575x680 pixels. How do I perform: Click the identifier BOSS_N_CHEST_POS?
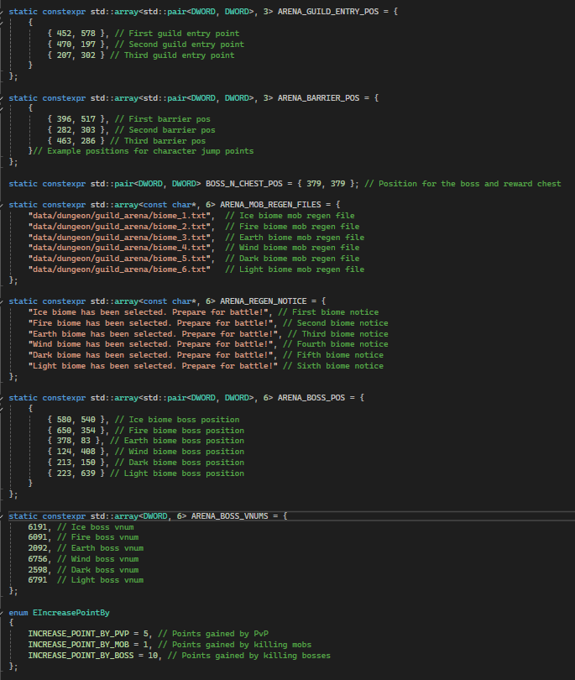pos(243,184)
